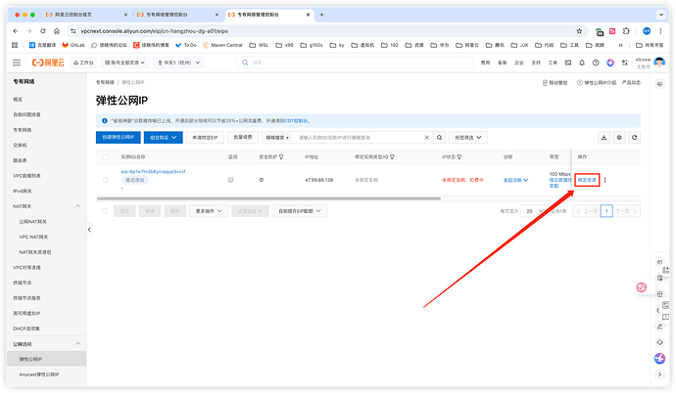
Task: Click the monitoring icon in EIP row
Action: (x=231, y=180)
